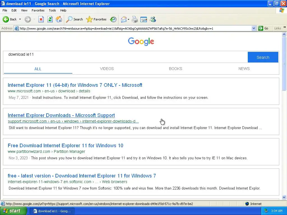
Task: Go to Home page via house icon
Action: coord(59,19)
